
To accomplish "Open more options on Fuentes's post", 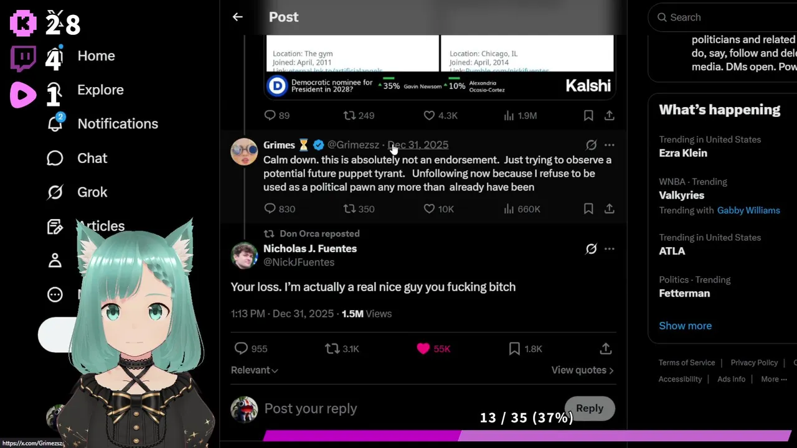I will click(609, 249).
